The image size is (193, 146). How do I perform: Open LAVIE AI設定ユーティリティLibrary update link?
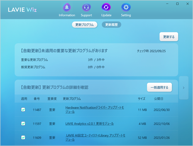tap(95, 138)
